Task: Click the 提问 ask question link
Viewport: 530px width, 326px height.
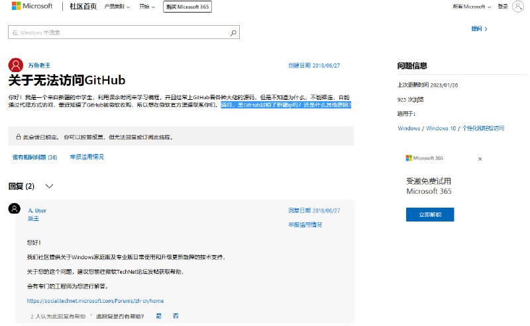Action: [479, 28]
